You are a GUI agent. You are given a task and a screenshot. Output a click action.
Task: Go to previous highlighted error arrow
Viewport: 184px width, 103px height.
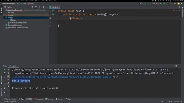click(177, 11)
